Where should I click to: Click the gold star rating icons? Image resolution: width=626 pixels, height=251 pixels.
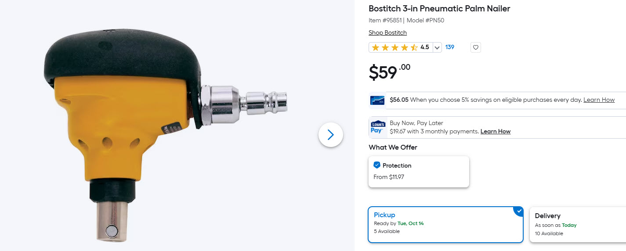(394, 47)
